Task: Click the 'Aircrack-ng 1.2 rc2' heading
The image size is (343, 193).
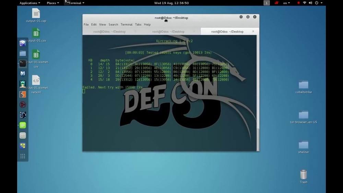Action: click(x=174, y=41)
